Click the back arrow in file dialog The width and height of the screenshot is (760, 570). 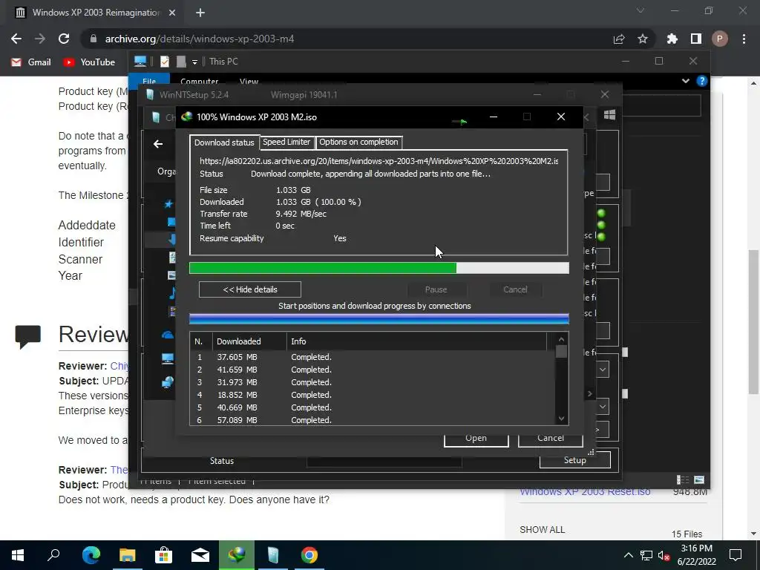pos(158,144)
